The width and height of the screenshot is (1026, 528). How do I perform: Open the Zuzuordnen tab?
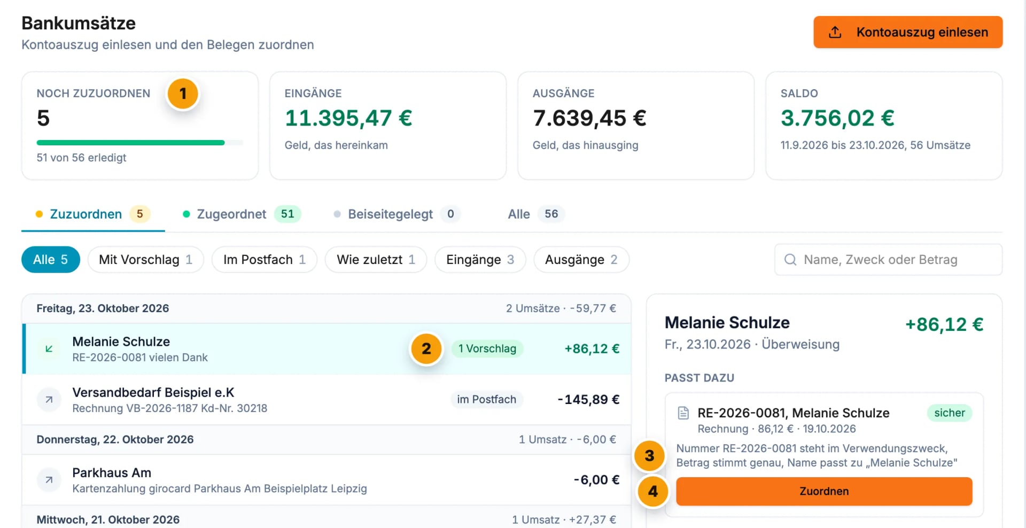(x=93, y=214)
